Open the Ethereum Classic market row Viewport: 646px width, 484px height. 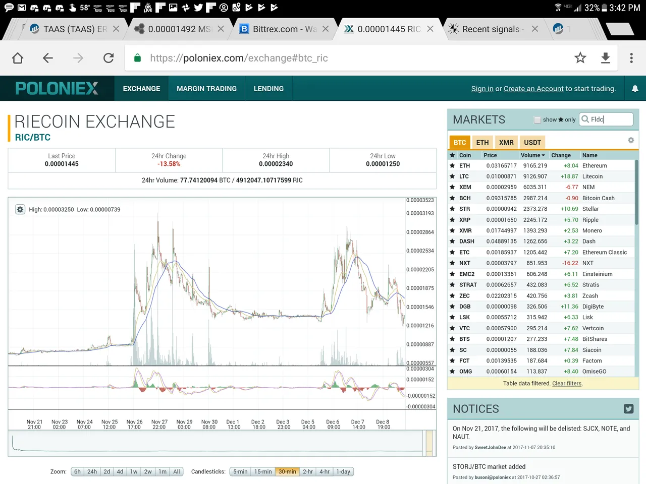pos(541,252)
